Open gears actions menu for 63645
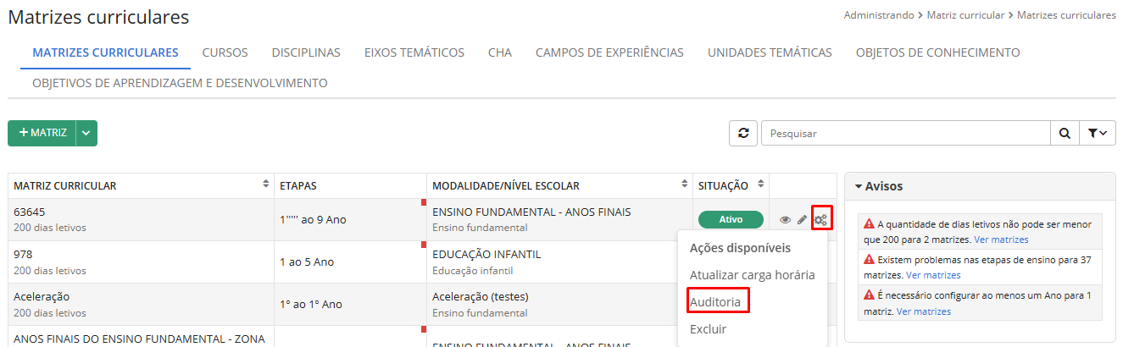 [820, 220]
